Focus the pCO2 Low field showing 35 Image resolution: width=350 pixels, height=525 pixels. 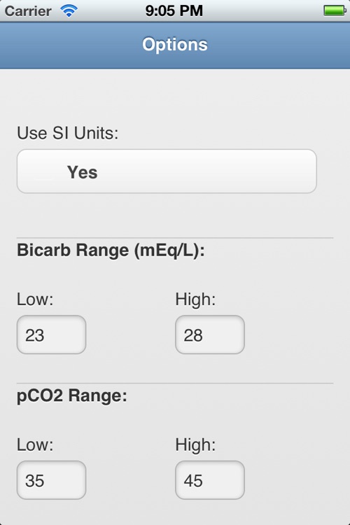pos(51,480)
